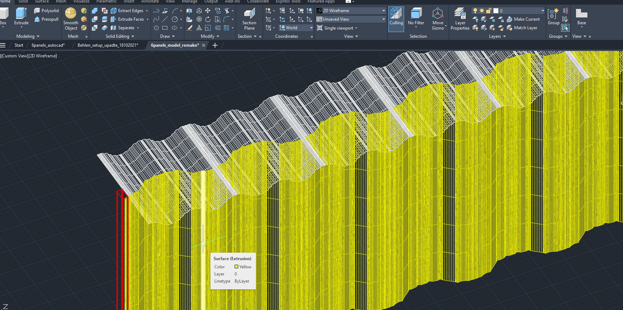Open the Visualize ribbon tab
The height and width of the screenshot is (310, 623).
[81, 1]
